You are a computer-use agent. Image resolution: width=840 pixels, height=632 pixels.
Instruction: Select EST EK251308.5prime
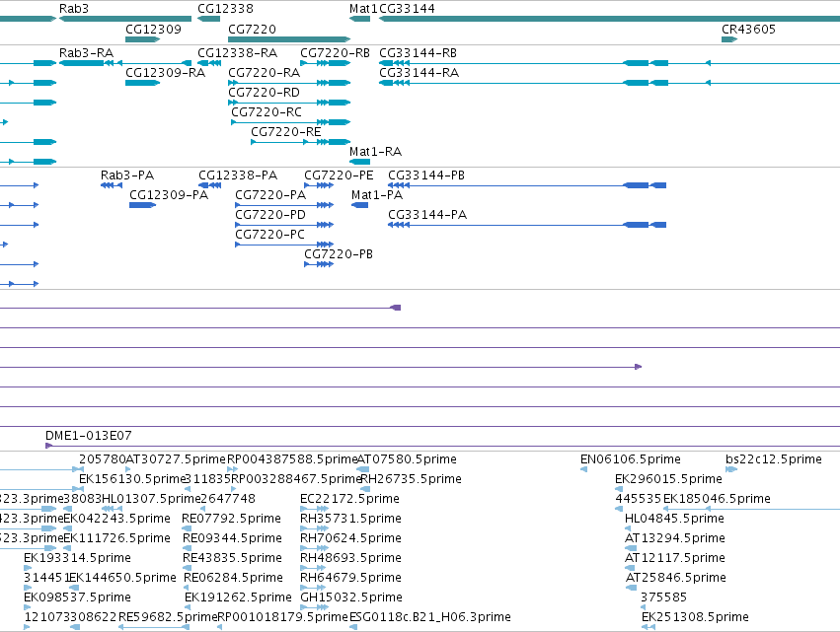pyautogui.click(x=695, y=616)
